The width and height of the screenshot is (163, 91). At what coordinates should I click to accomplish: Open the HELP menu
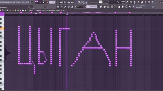[x=27, y=2]
